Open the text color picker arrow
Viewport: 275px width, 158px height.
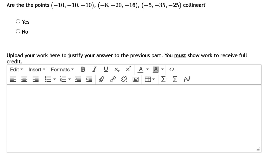(147, 69)
